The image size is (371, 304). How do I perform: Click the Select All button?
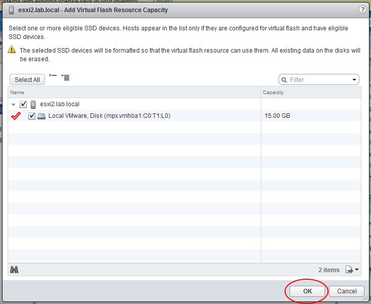point(27,79)
